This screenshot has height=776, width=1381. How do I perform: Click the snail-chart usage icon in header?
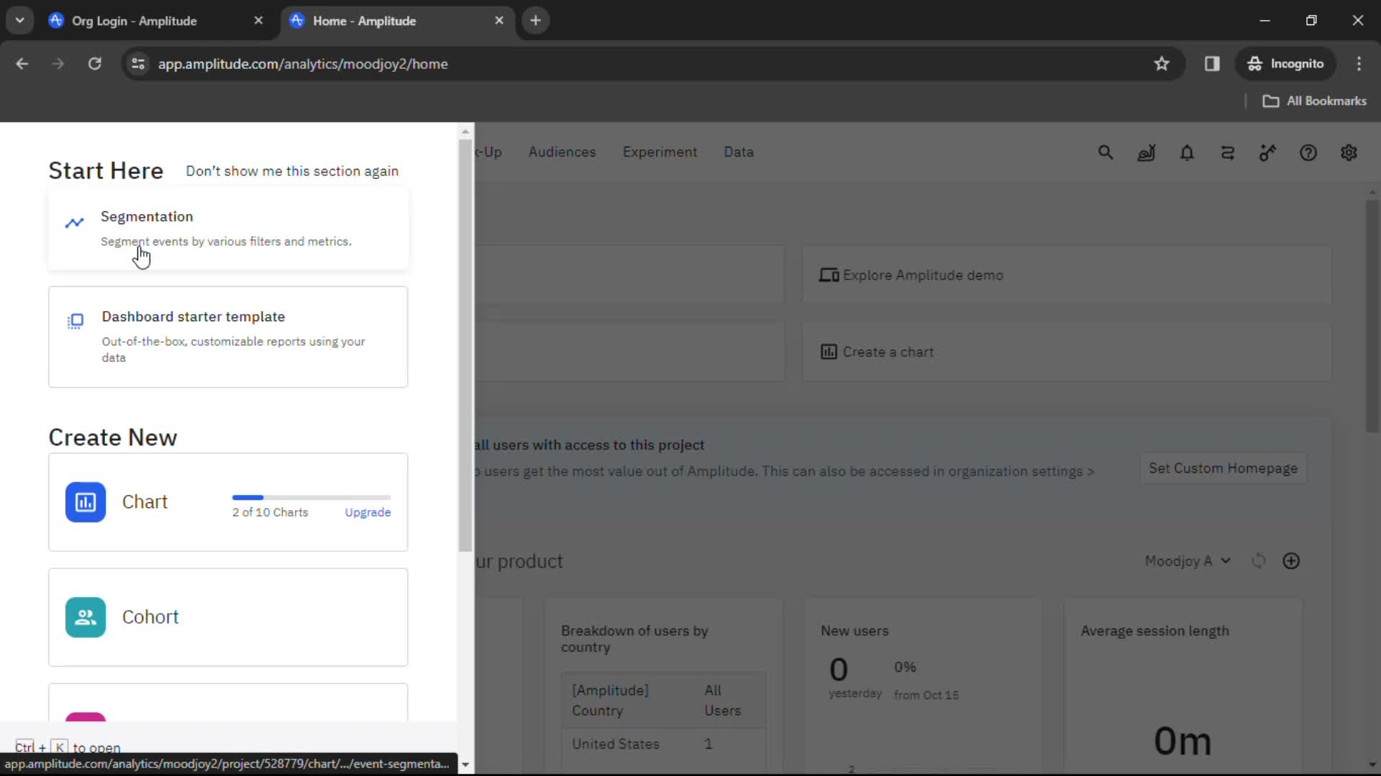(1147, 152)
